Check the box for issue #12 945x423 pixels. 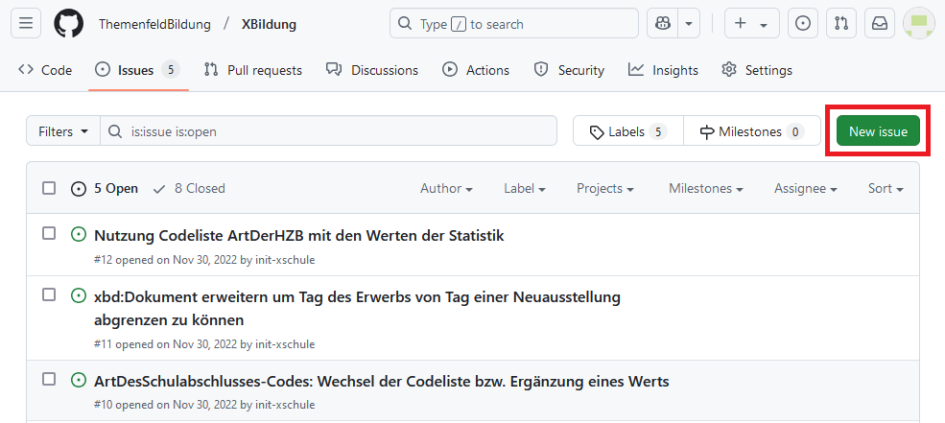(x=49, y=233)
